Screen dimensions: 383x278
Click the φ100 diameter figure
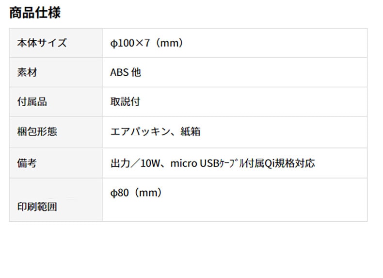coord(122,43)
